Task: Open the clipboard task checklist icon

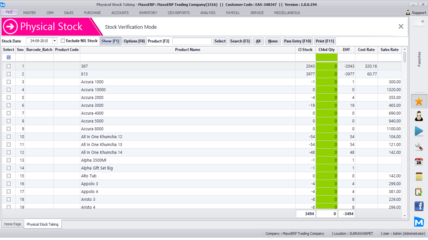Action: [419, 191]
